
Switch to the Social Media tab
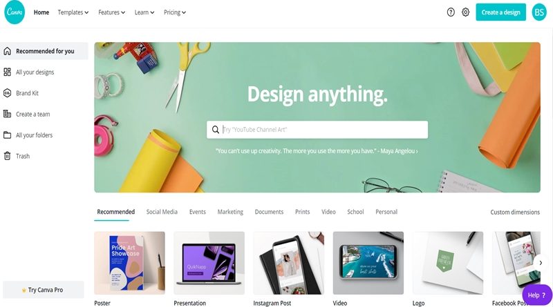(162, 212)
